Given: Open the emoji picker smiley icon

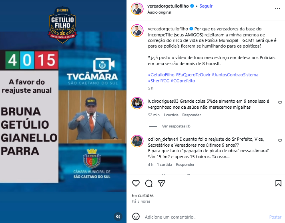Looking at the screenshot, I should 136,217.
